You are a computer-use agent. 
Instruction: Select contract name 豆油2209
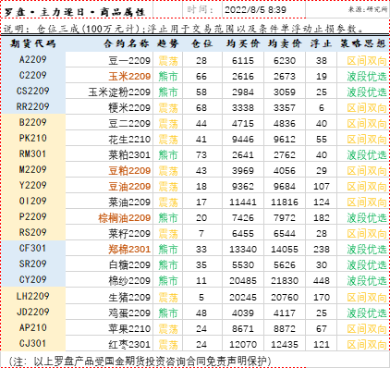coord(129,187)
